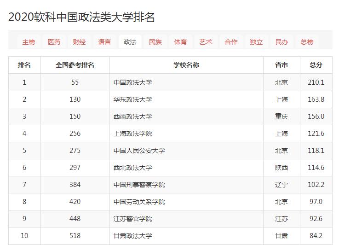Click province 甘肃 in 甘肃政法大学 row

pos(282,236)
